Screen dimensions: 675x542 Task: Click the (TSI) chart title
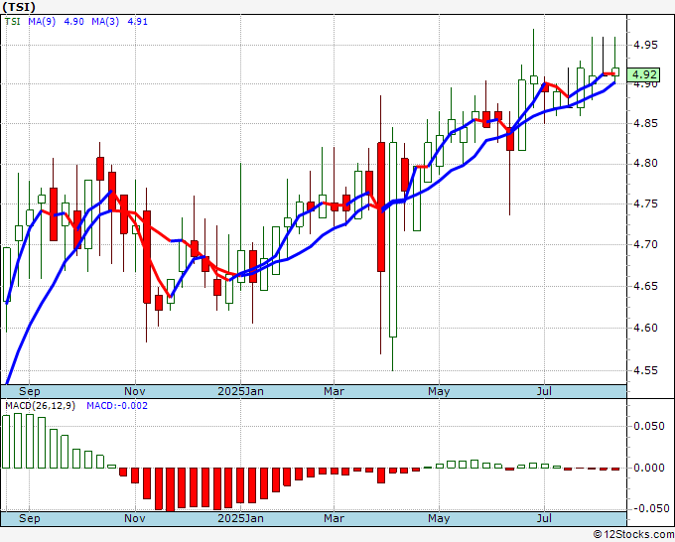click(x=19, y=7)
